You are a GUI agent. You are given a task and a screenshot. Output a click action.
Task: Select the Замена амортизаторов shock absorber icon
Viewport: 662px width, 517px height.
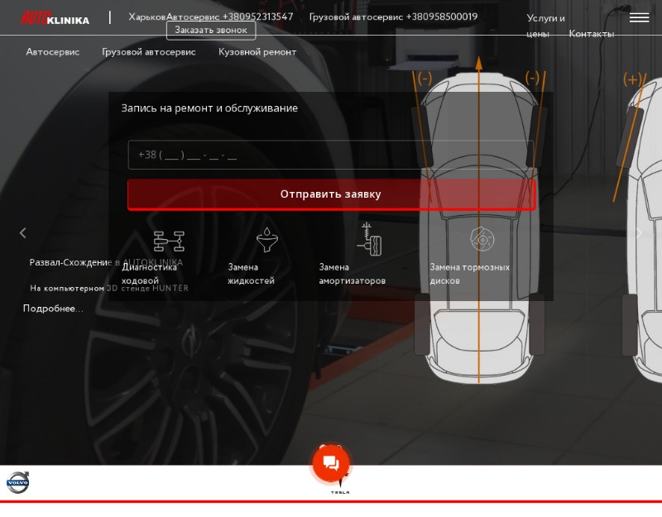point(369,239)
